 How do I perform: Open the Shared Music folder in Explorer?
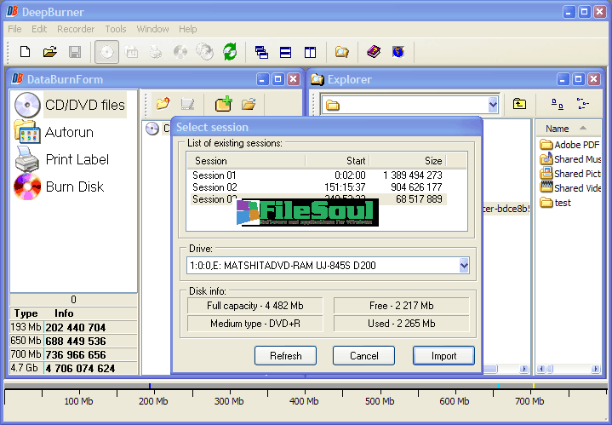coord(576,159)
